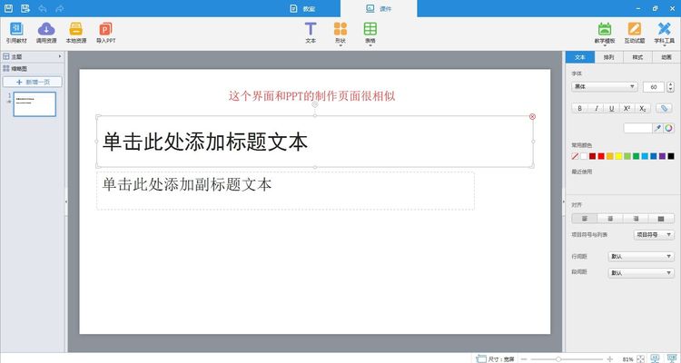Select the 文本 text tool
The width and height of the screenshot is (681, 363).
coord(311,32)
